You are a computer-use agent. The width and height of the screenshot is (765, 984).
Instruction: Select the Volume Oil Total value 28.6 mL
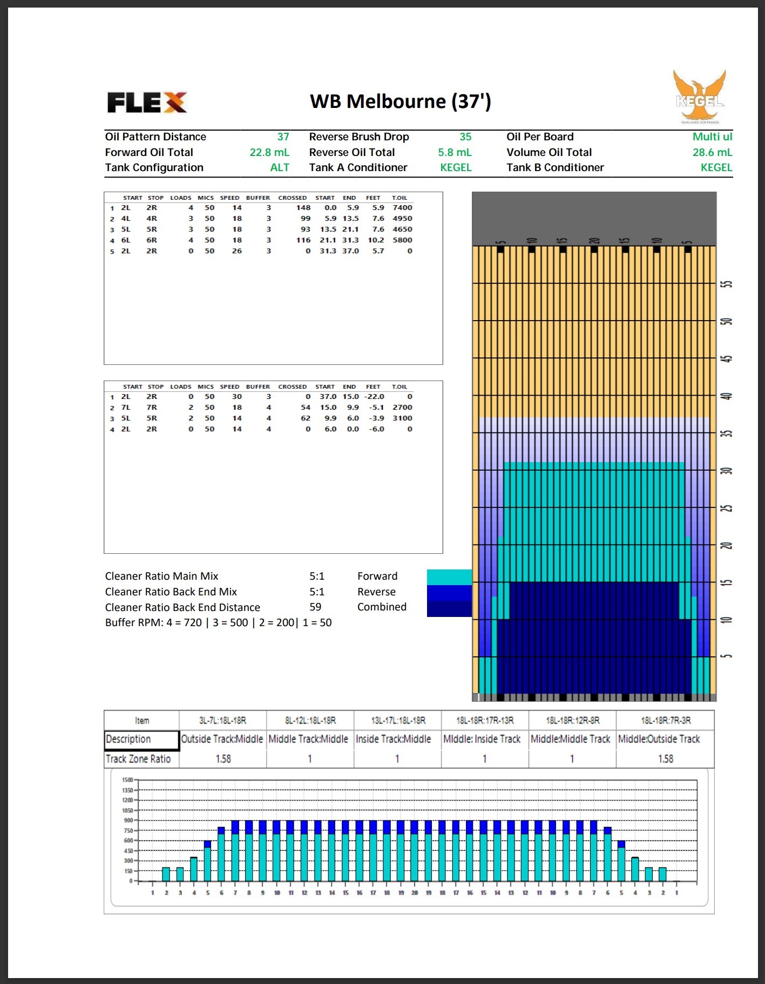point(712,152)
